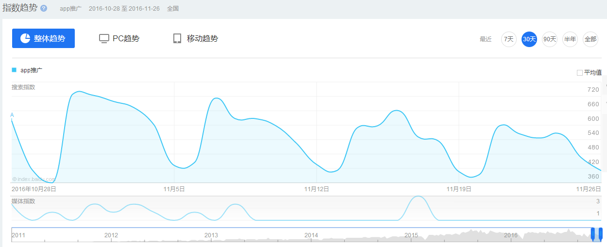Open the 2016-10-28 至 2016-11-26 date picker
Viewport: 607px width, 247px height.
point(124,9)
